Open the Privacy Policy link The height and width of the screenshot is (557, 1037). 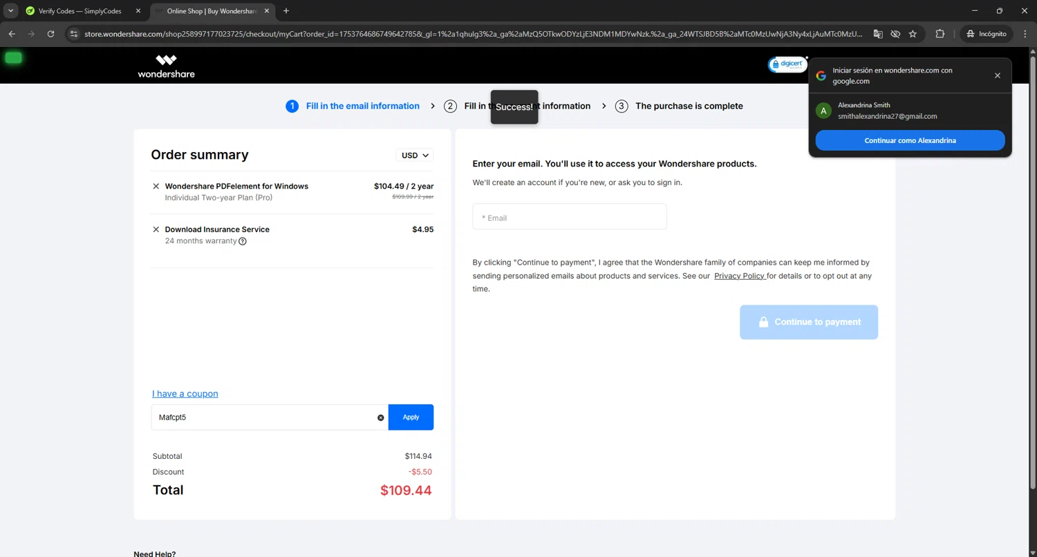pos(740,276)
